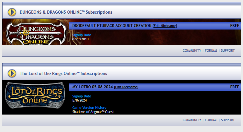Select the MY LOTRO 05-08-2024 subscription title
The width and height of the screenshot is (243, 132).
pyautogui.click(x=92, y=87)
